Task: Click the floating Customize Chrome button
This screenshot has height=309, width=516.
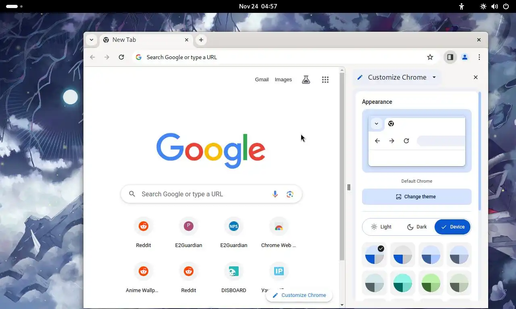Action: click(x=299, y=295)
